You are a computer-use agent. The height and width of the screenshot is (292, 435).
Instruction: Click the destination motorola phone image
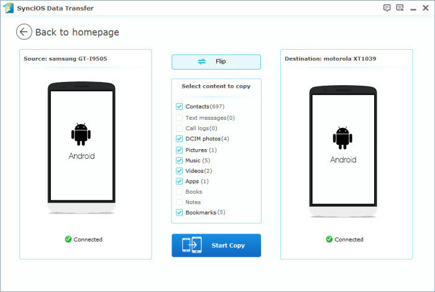click(x=343, y=152)
